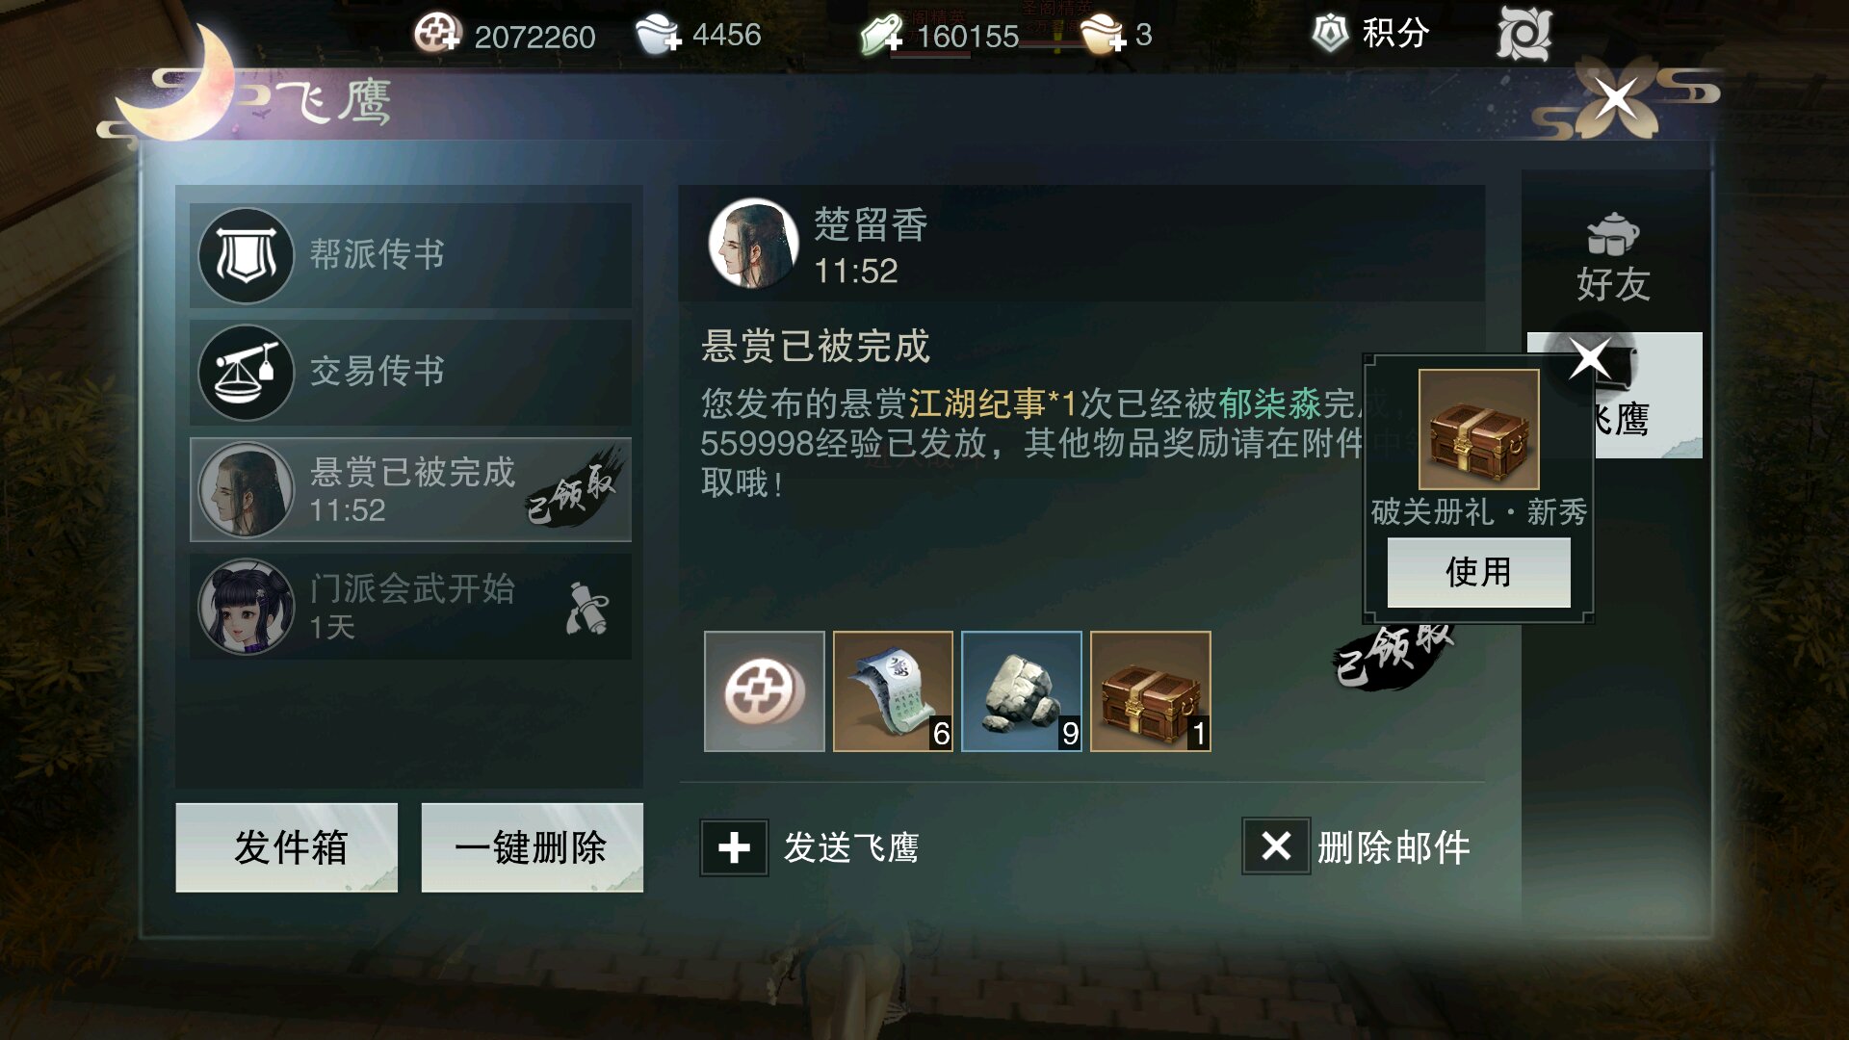
Task: Open the 交易传书 trade mail category
Action: 410,372
